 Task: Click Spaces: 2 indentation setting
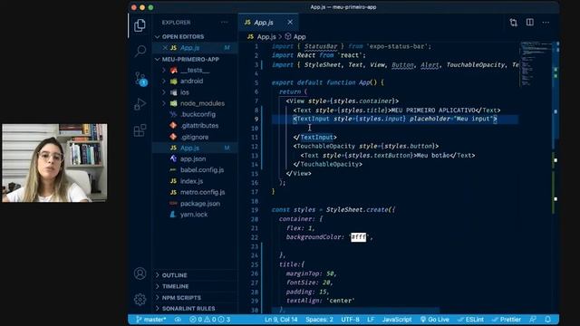click(x=319, y=320)
